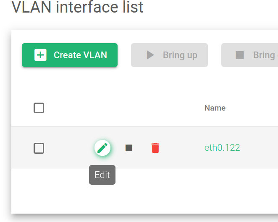
Task: Edit eth0.122 using the green pencil icon
Action: [102, 148]
